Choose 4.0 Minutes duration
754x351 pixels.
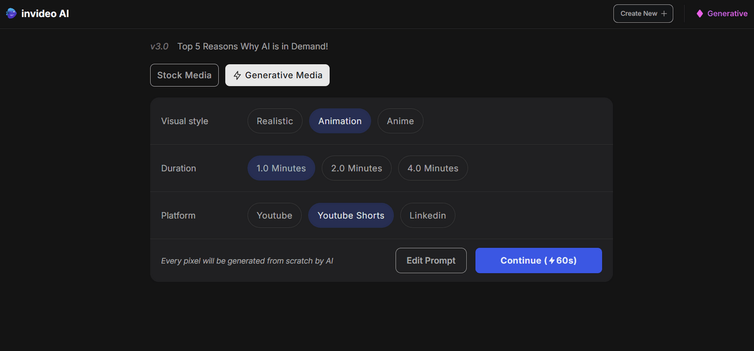pos(432,168)
